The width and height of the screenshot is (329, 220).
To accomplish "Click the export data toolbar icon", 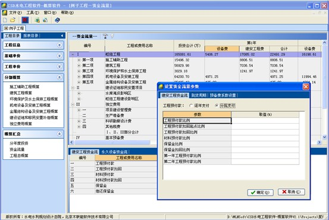I will (45, 20).
